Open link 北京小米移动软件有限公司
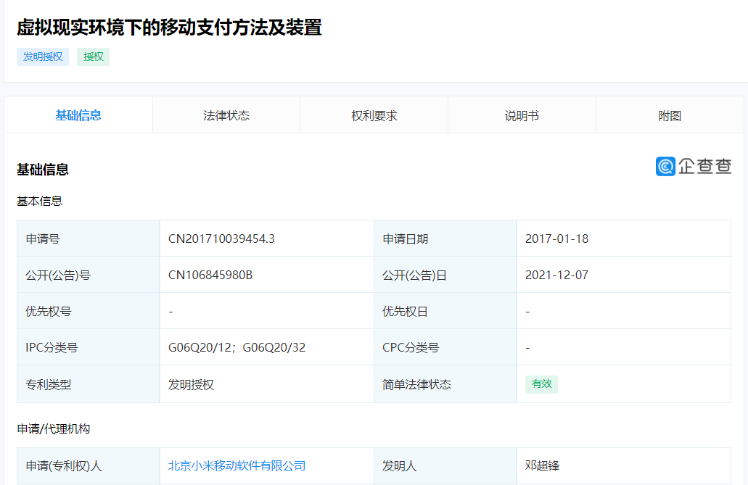 (x=237, y=465)
